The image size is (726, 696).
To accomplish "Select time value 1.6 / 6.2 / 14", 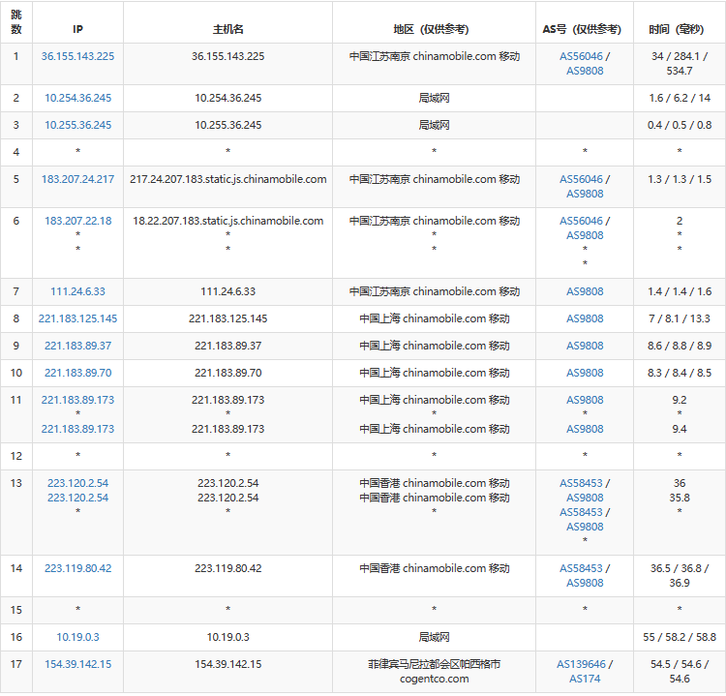I will pos(680,98).
